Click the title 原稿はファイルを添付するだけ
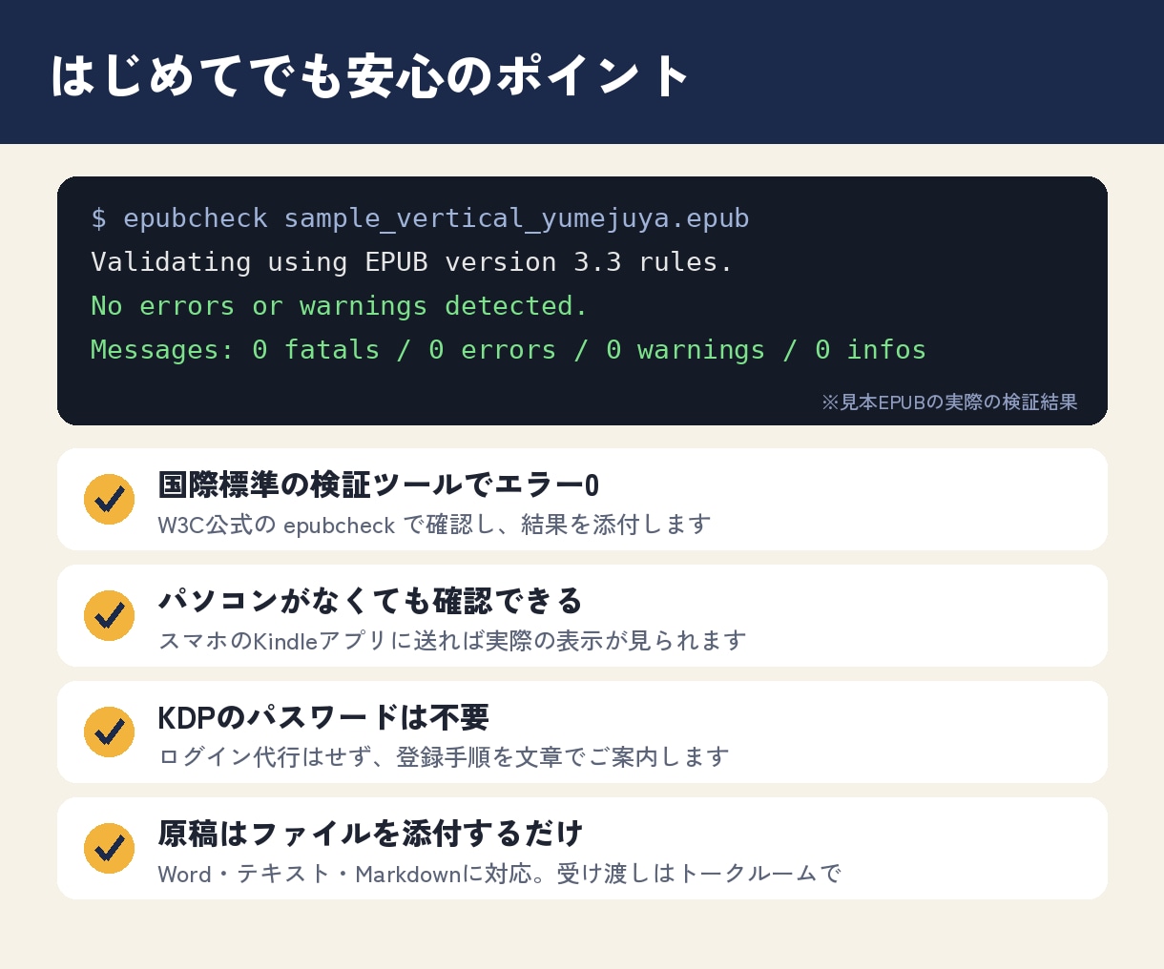The width and height of the screenshot is (1164, 969). pos(370,834)
